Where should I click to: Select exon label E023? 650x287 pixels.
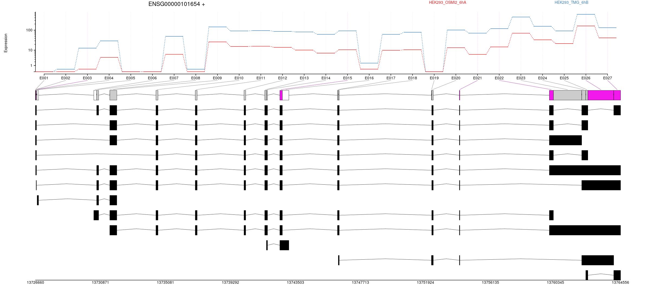point(521,78)
